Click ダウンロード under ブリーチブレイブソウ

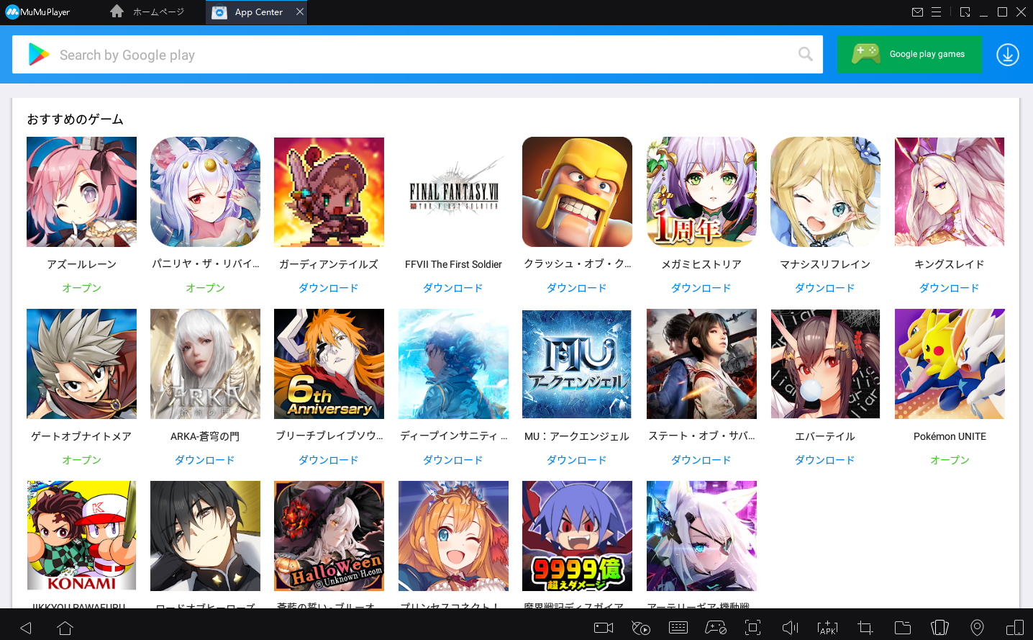coord(329,460)
